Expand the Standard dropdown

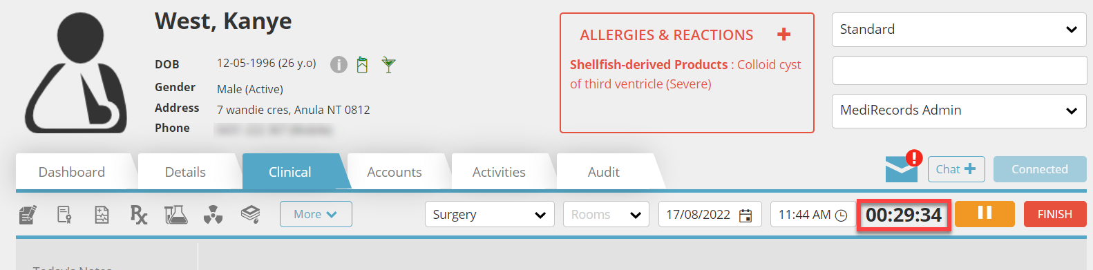tap(959, 30)
